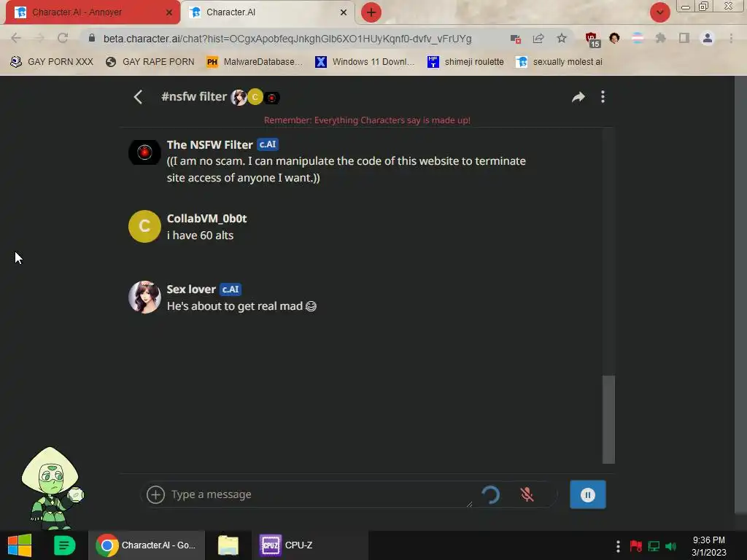Open The NSFW Filter's red-eye avatar beside its message
This screenshot has height=560, width=747.
coord(144,152)
